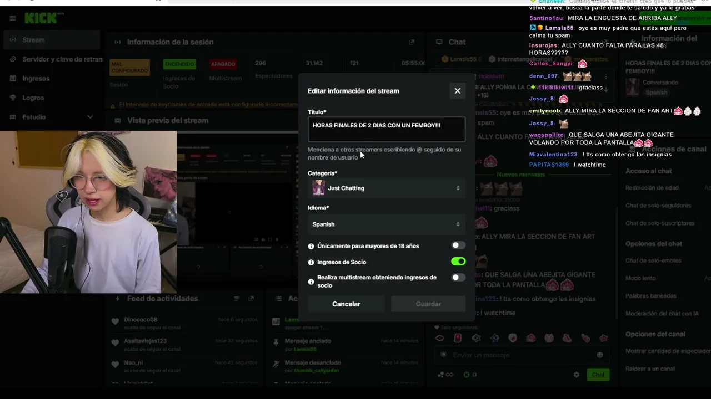Click the green Kicks balance icon
The height and width of the screenshot is (399, 711).
pyautogui.click(x=467, y=375)
